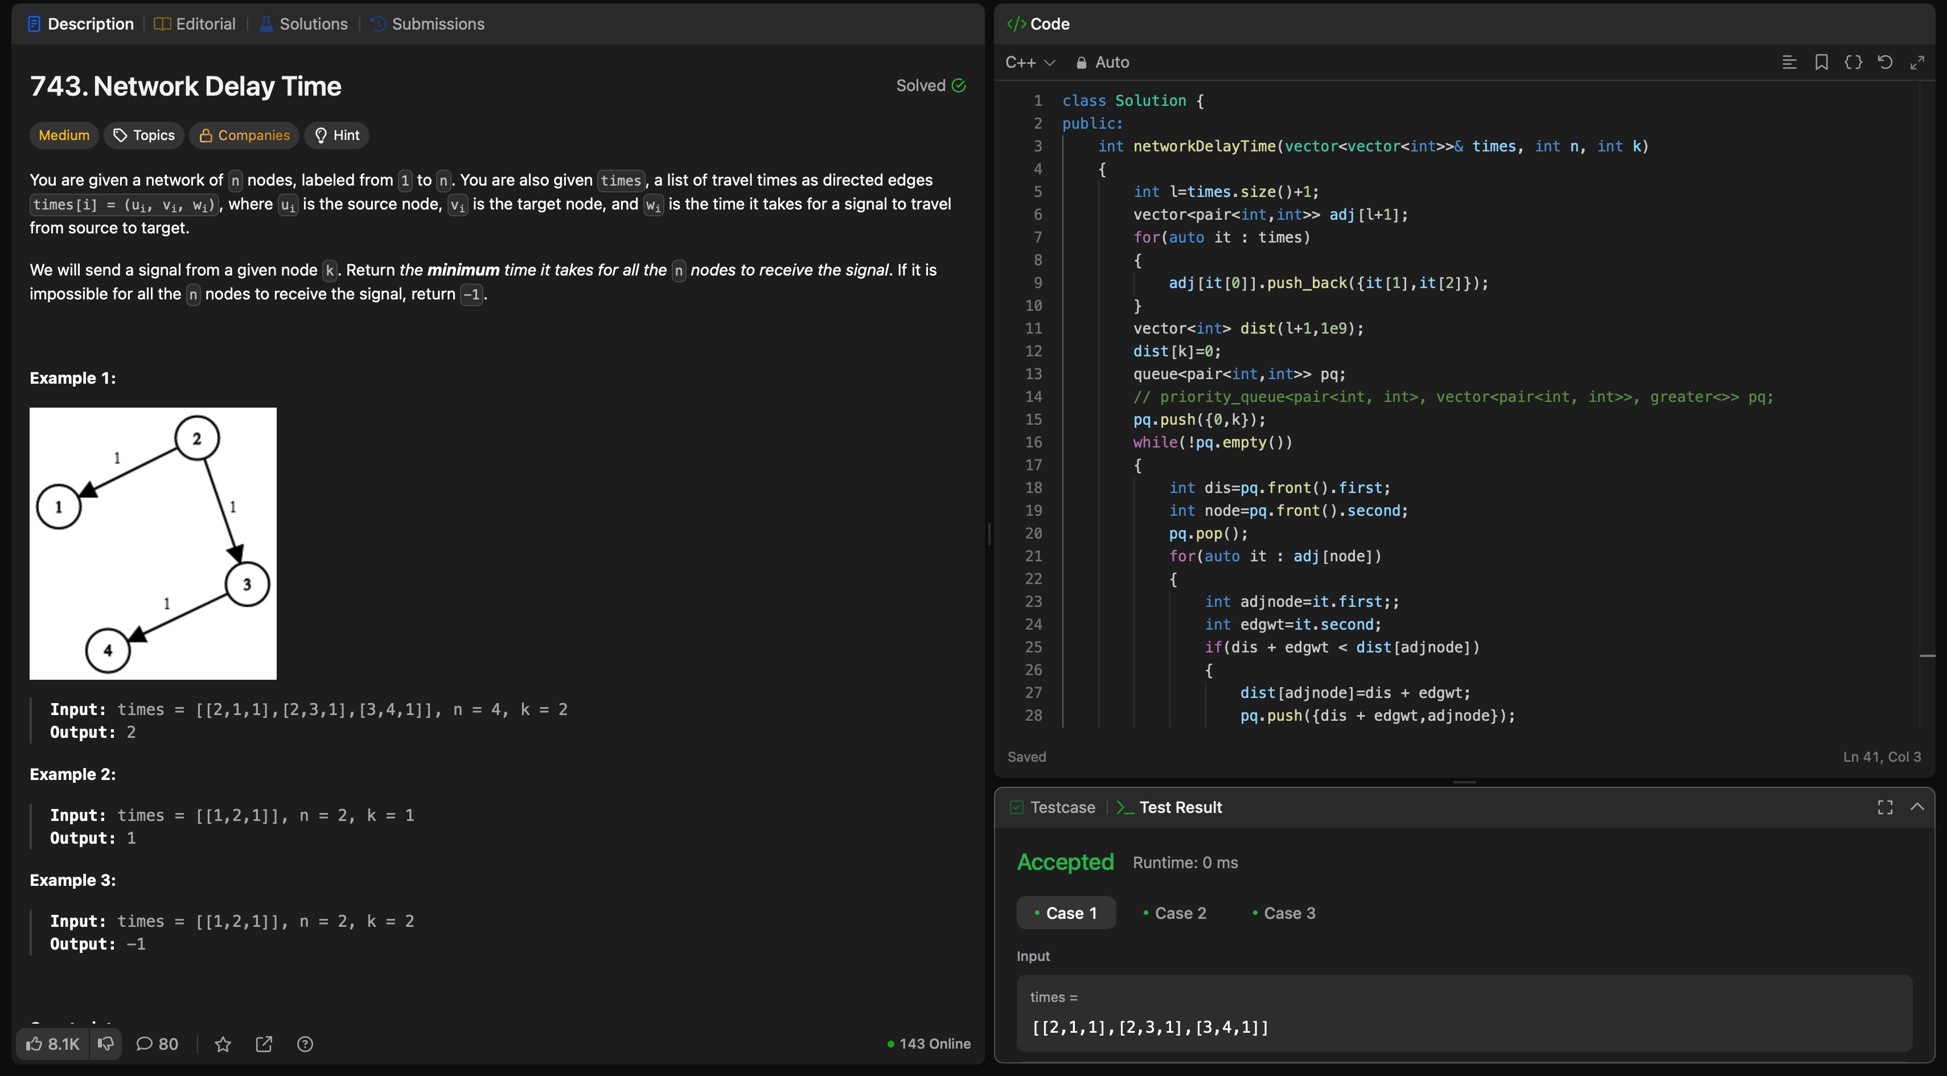The image size is (1947, 1076).
Task: Collapse the test result panel chevron
Action: coord(1917,807)
